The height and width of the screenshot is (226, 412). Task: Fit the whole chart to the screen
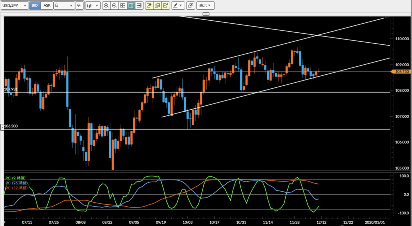[123, 6]
